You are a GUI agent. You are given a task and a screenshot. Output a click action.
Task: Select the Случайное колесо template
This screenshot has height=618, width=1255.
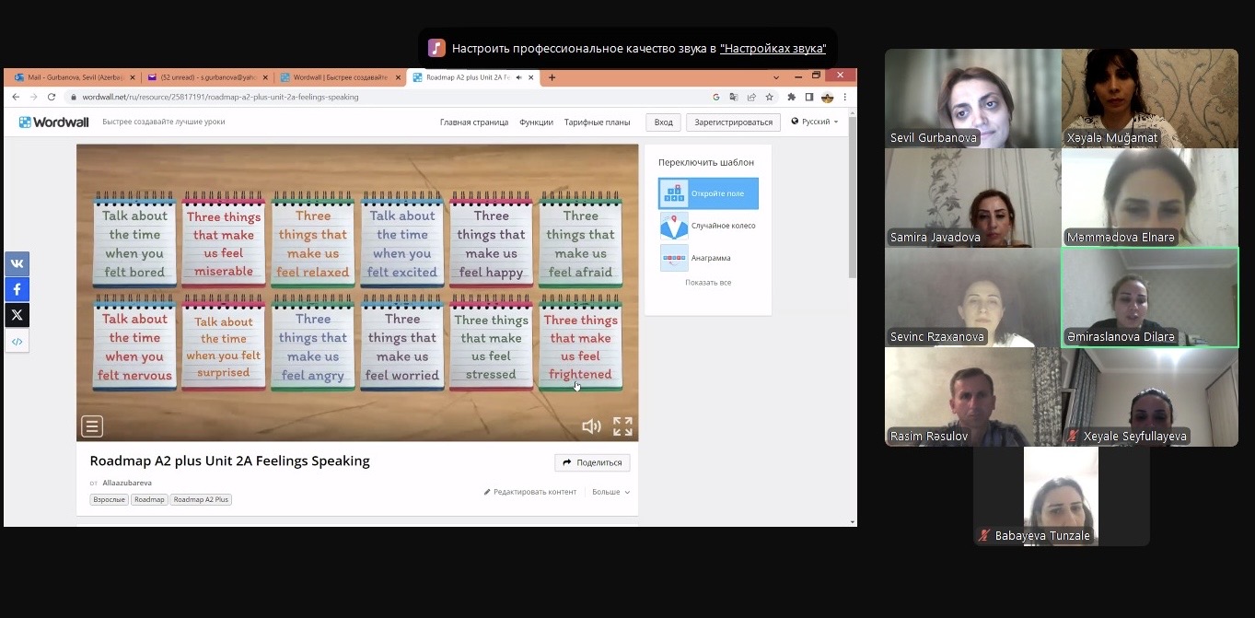(709, 226)
